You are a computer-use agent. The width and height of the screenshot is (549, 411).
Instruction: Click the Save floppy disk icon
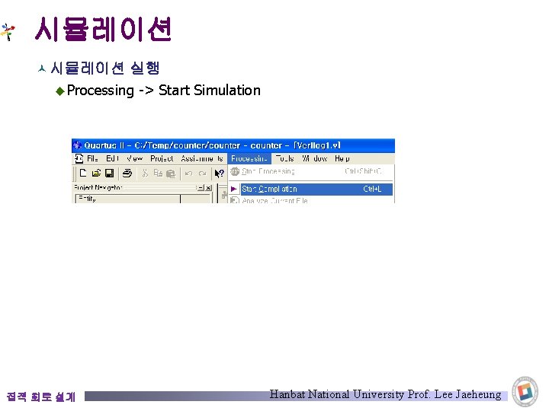pos(110,173)
